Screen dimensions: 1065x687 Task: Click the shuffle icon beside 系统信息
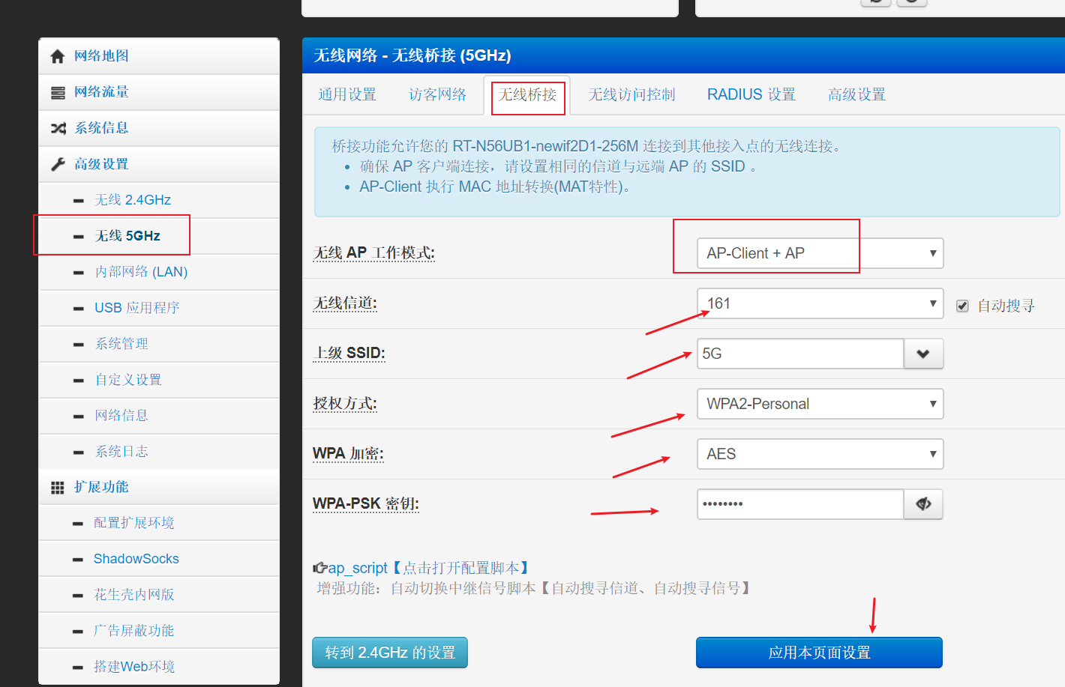point(58,129)
